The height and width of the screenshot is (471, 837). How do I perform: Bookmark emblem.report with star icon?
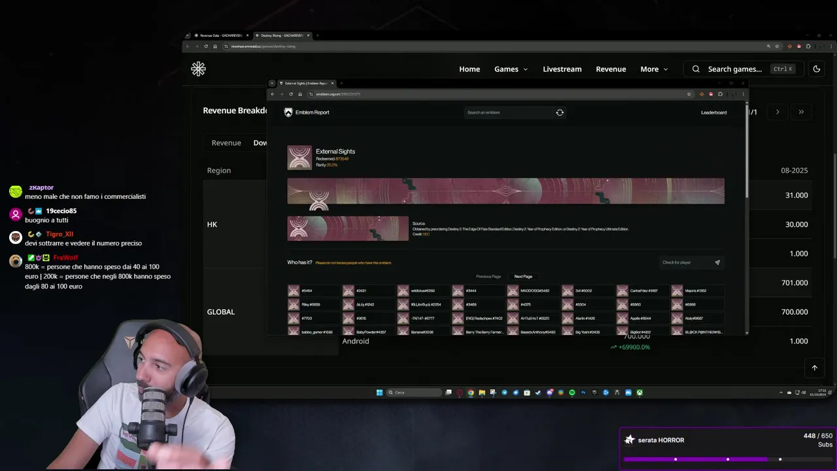689,94
